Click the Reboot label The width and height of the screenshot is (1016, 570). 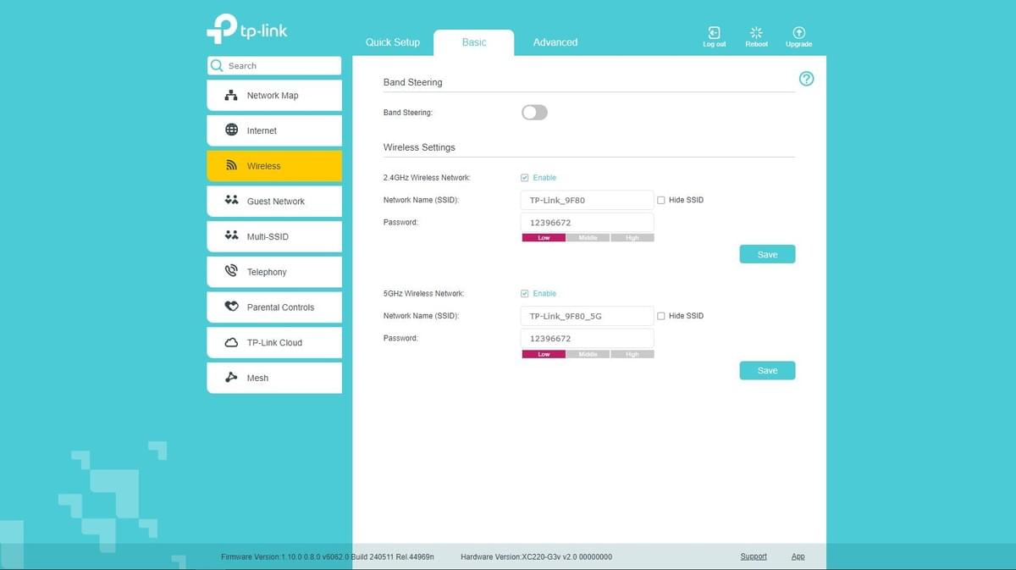tap(757, 44)
